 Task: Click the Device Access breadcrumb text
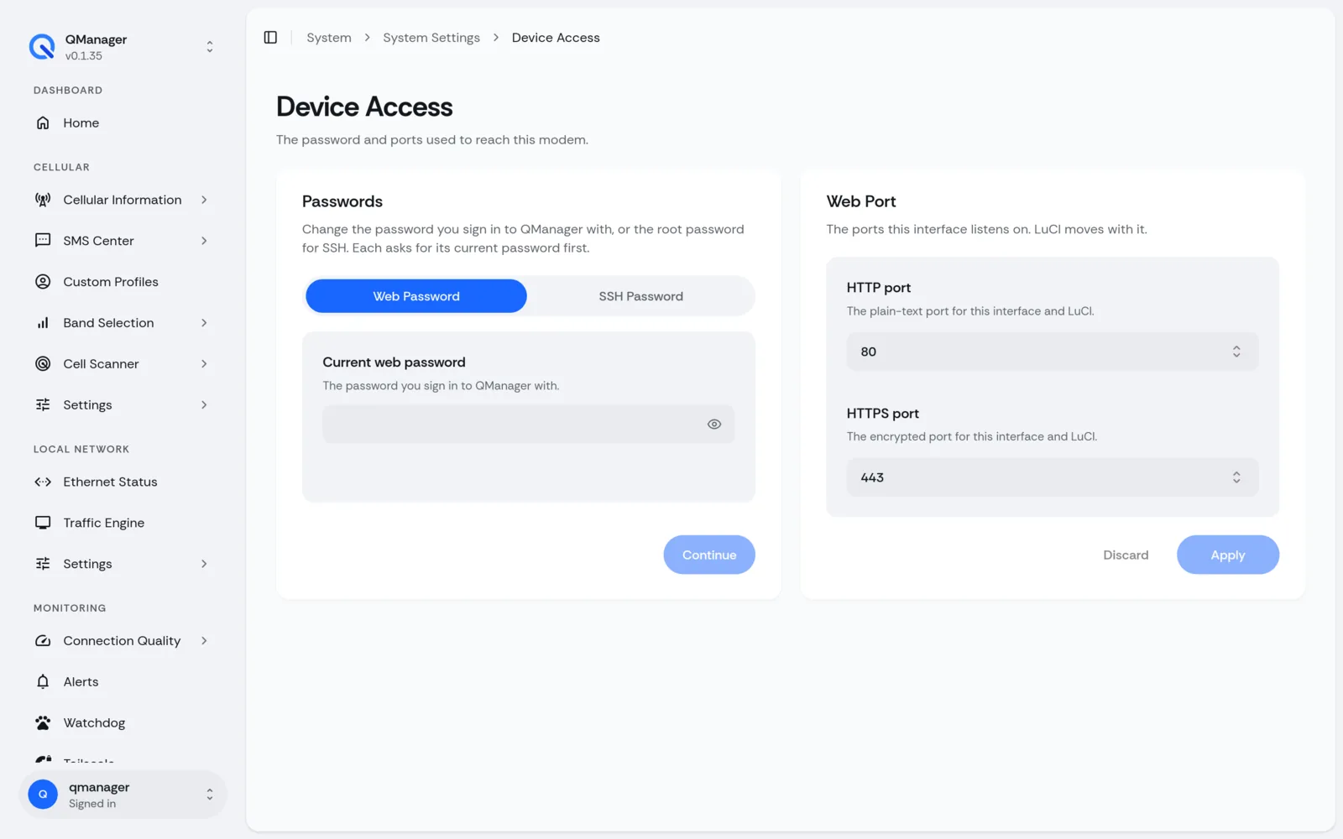[x=556, y=38]
